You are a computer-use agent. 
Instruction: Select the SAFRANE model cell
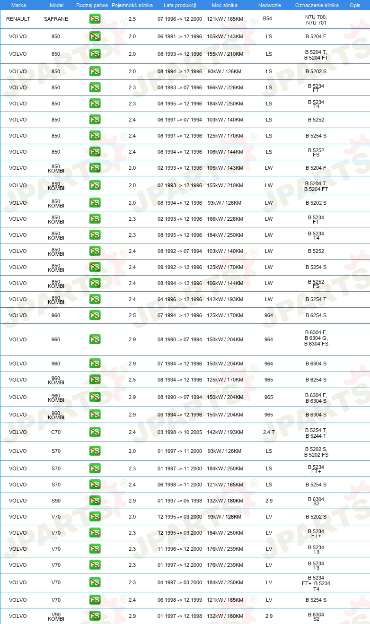point(56,19)
